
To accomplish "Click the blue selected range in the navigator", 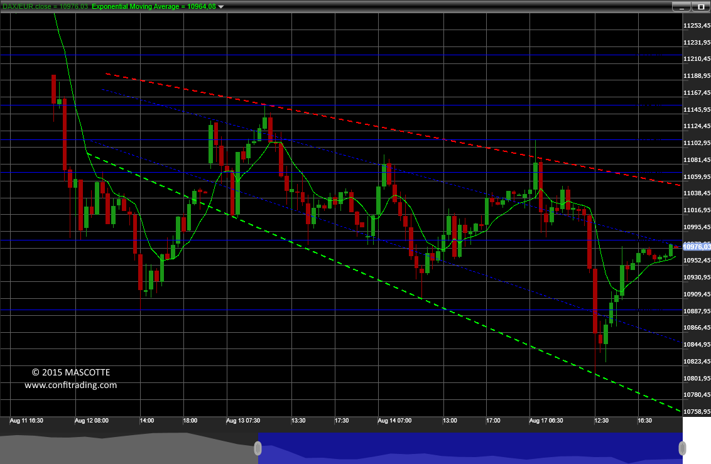I will point(470,448).
